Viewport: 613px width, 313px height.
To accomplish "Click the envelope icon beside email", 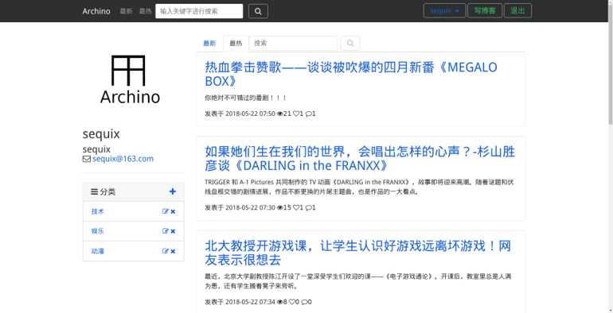I will coord(87,159).
